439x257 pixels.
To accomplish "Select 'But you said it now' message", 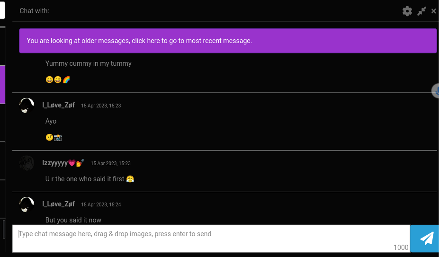I will tap(73, 220).
